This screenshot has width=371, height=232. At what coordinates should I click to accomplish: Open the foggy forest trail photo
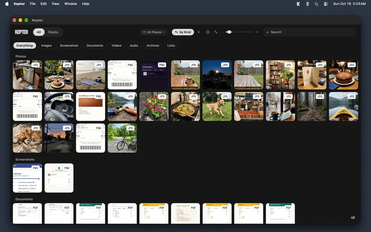312,107
